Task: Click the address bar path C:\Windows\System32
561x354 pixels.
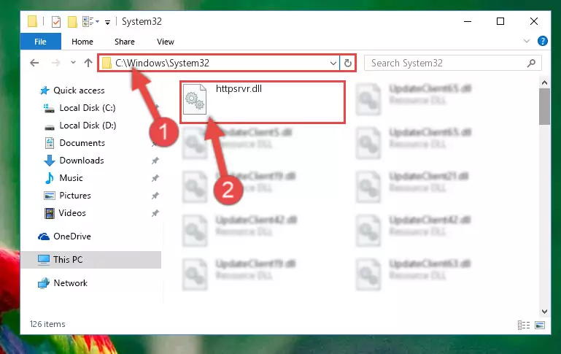Action: click(x=162, y=63)
